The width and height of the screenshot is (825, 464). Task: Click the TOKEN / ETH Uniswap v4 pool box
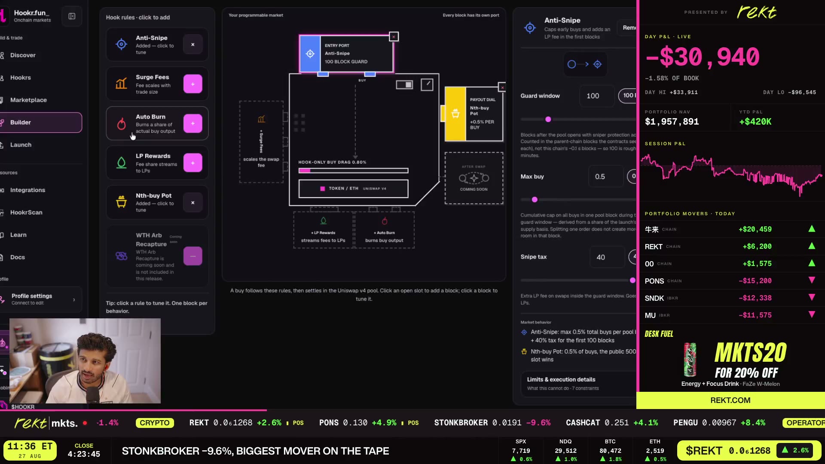pos(353,189)
